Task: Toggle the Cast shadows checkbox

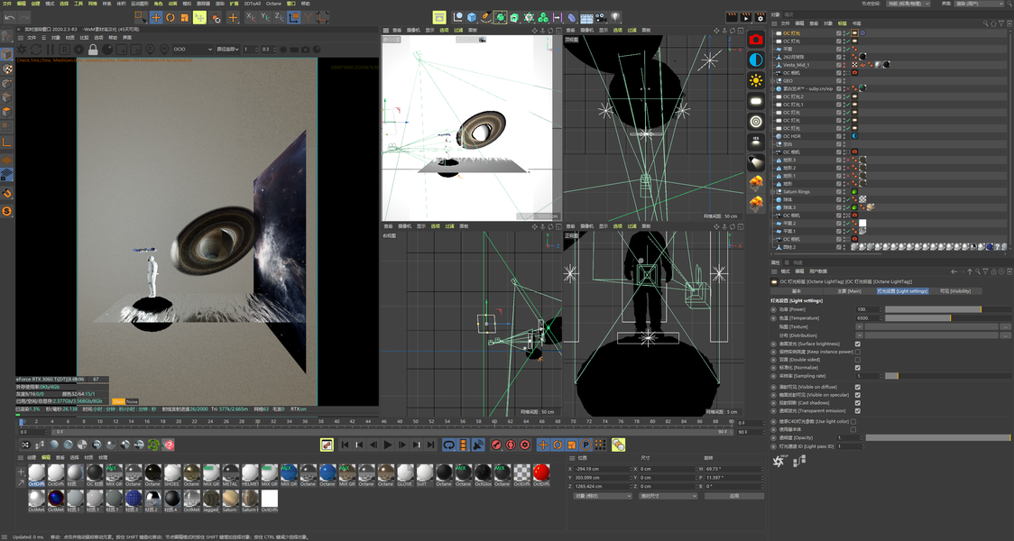Action: point(857,403)
